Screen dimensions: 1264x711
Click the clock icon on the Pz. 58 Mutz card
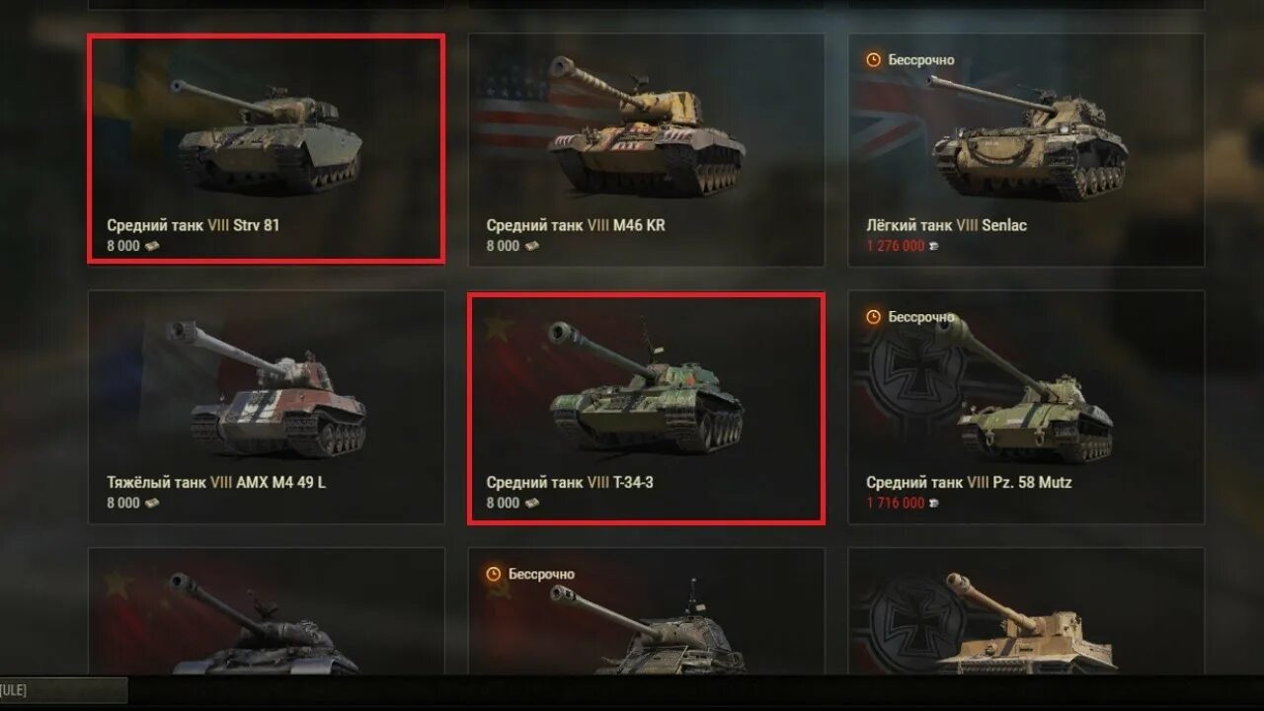tap(873, 317)
